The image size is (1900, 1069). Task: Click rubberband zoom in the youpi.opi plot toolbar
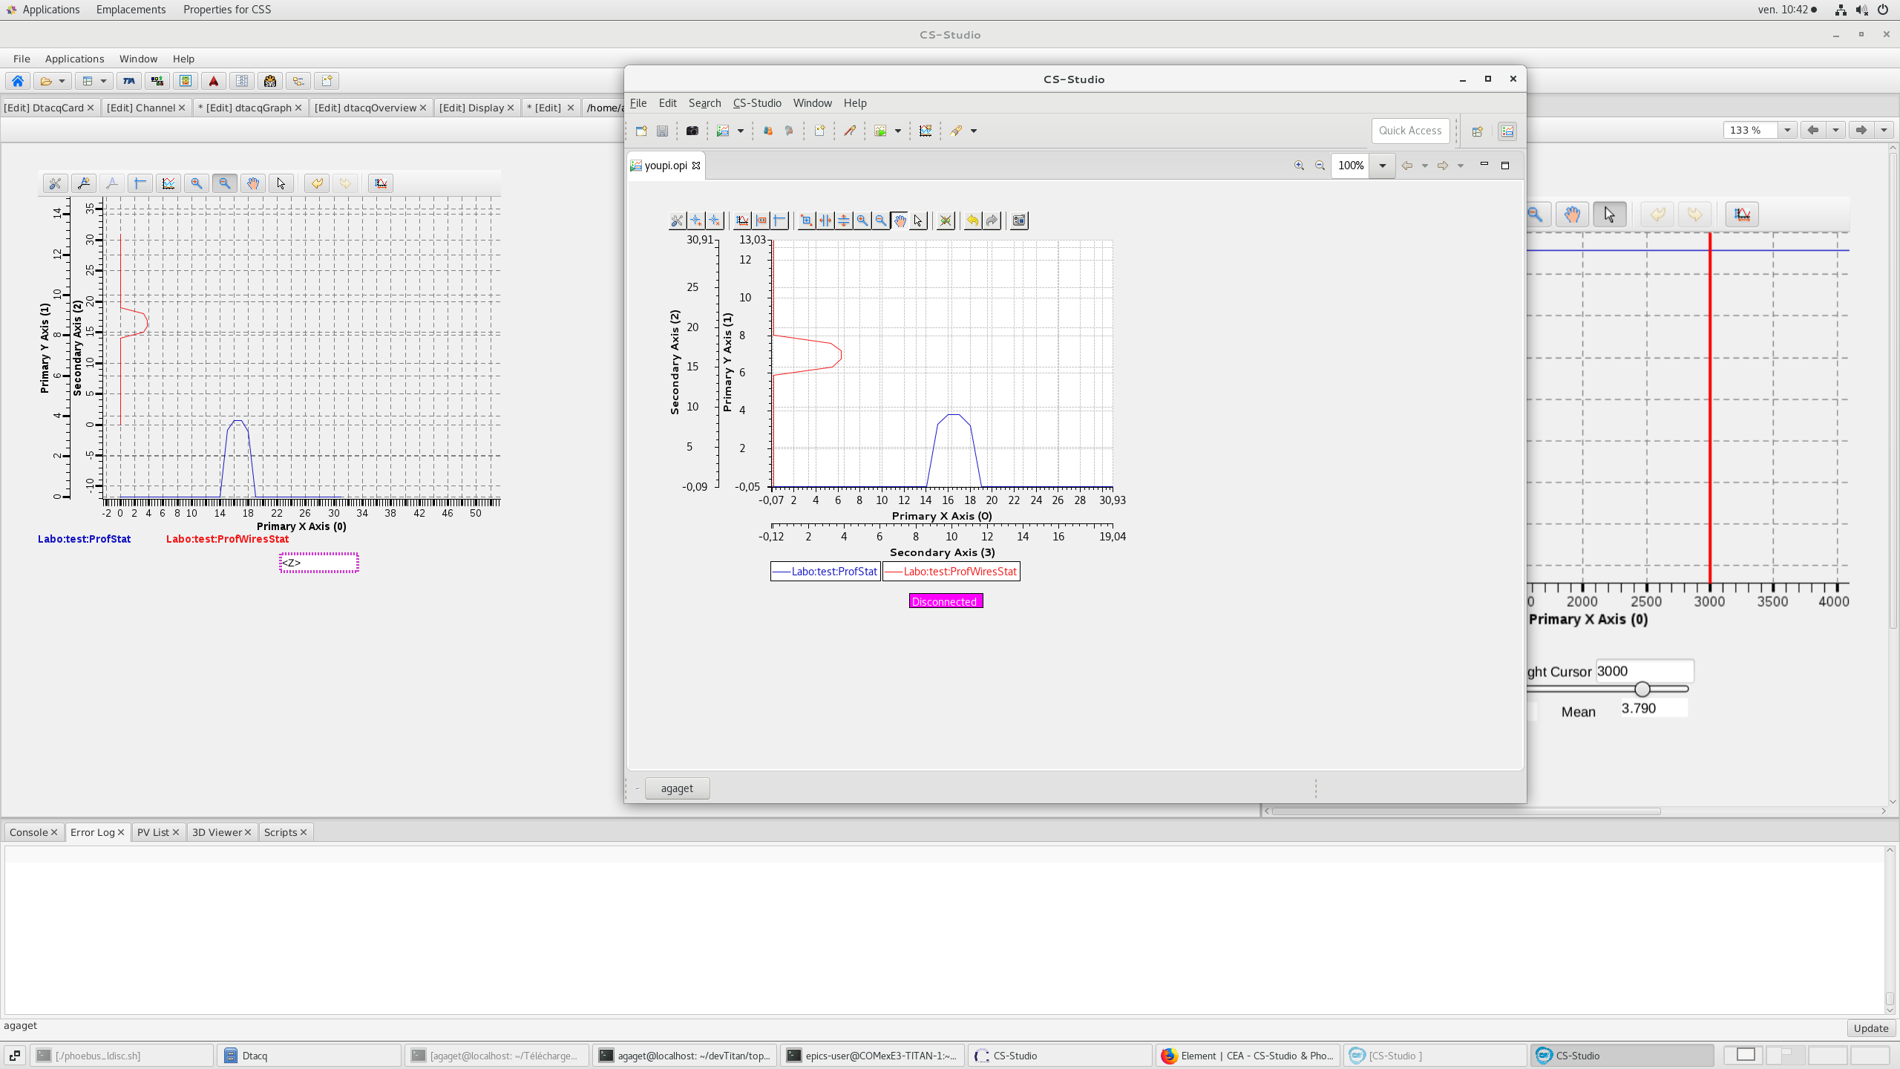pyautogui.click(x=806, y=220)
